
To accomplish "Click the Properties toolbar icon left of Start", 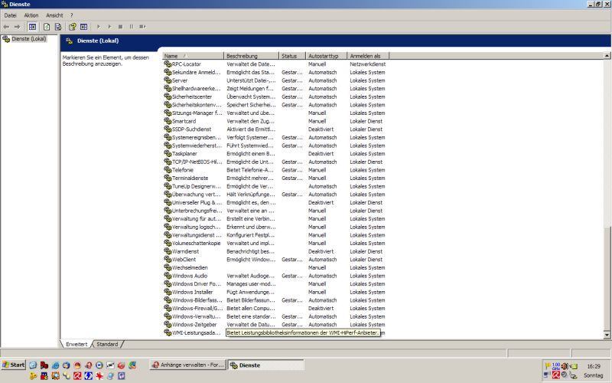I will (83, 27).
